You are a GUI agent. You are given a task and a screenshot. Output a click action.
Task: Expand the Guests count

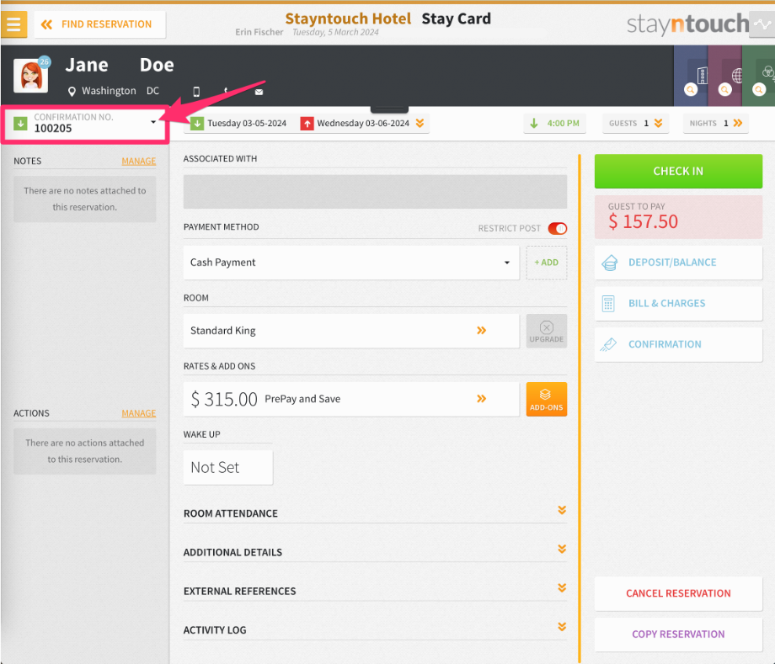tap(636, 124)
